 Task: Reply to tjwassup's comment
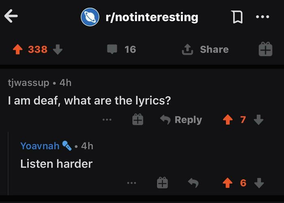[x=181, y=120]
